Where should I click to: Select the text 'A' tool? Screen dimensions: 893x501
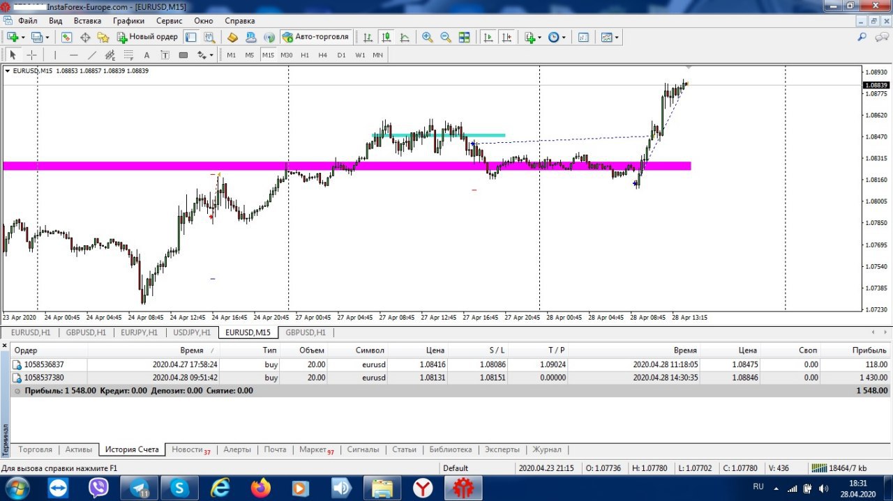(147, 55)
